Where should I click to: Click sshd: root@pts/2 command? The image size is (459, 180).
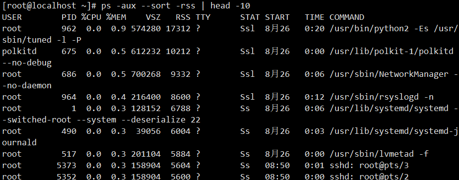[x=369, y=177]
